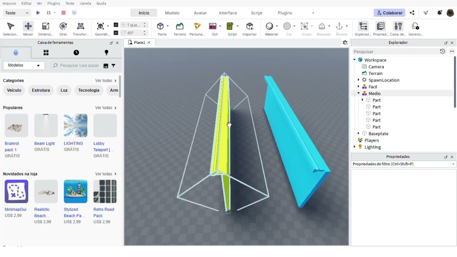The image size is (457, 257).
Task: Open the Terreno editor
Action: [x=180, y=29]
